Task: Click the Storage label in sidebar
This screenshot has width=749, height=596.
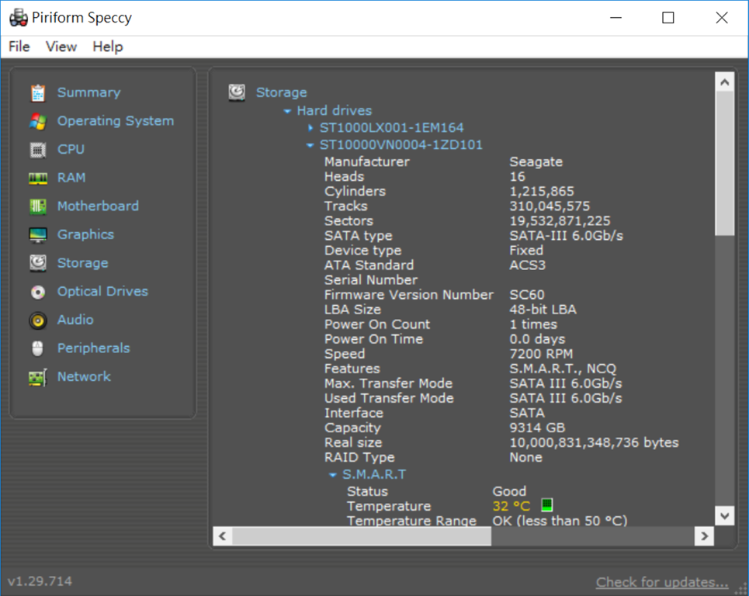Action: point(82,263)
